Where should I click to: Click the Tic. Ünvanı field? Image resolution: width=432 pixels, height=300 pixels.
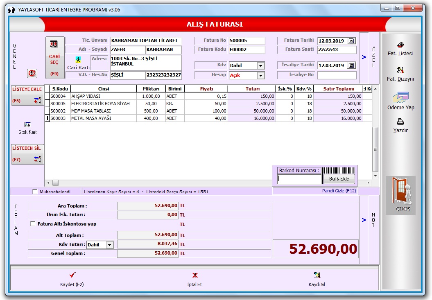146,41
